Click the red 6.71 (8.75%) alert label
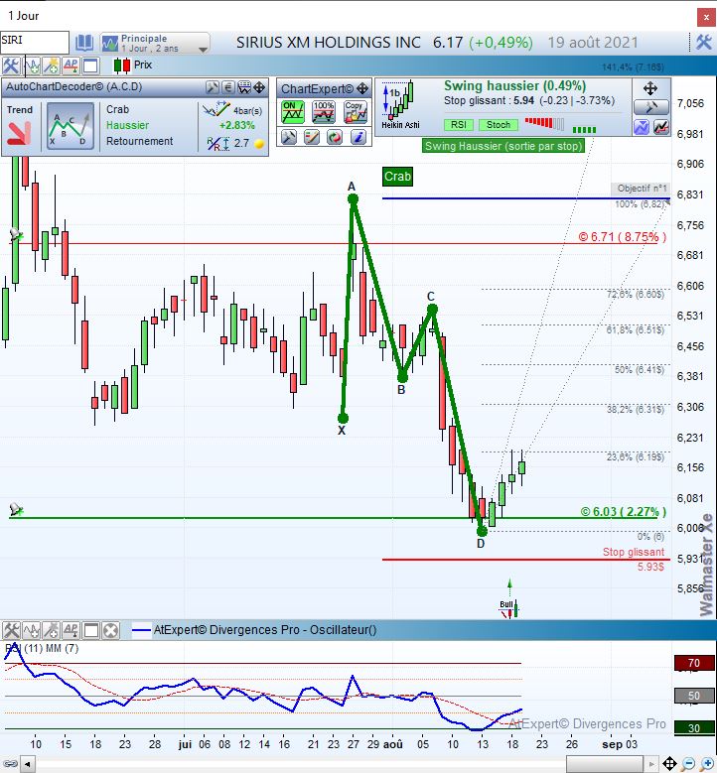The image size is (717, 773). point(623,237)
